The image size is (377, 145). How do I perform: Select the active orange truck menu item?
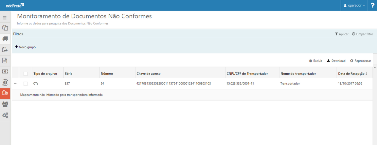coord(5,93)
